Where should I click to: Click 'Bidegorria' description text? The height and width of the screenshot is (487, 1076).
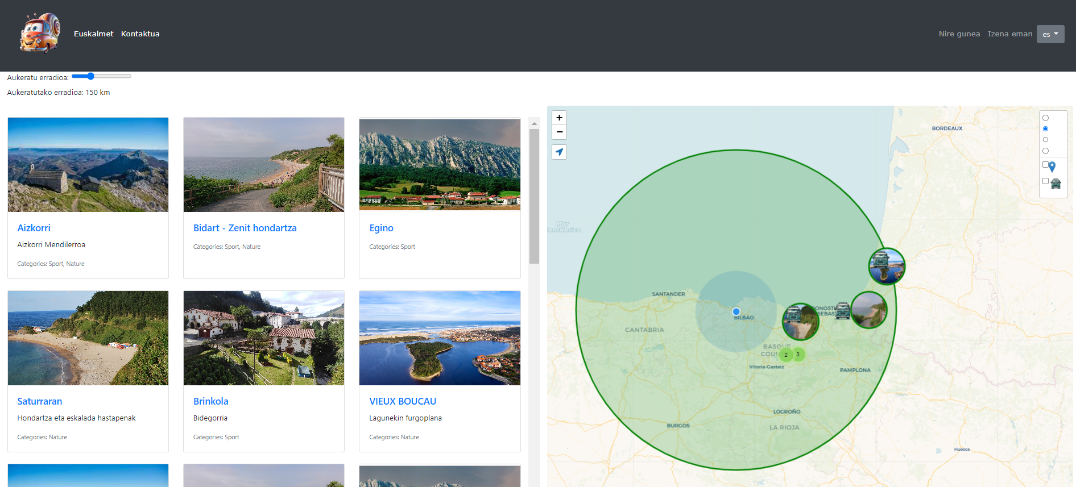click(x=210, y=418)
